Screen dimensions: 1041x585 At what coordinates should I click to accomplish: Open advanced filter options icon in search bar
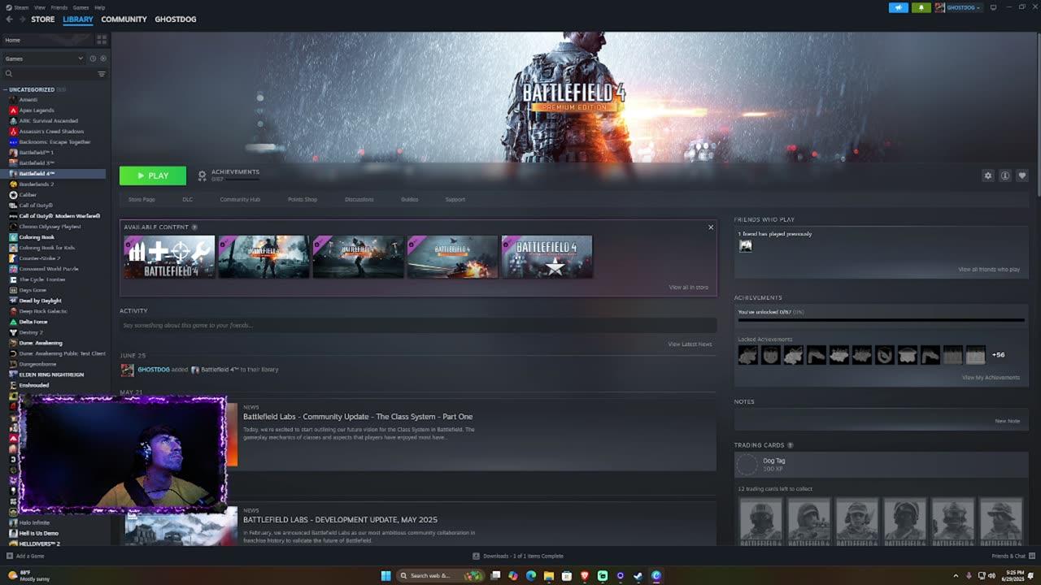point(102,74)
